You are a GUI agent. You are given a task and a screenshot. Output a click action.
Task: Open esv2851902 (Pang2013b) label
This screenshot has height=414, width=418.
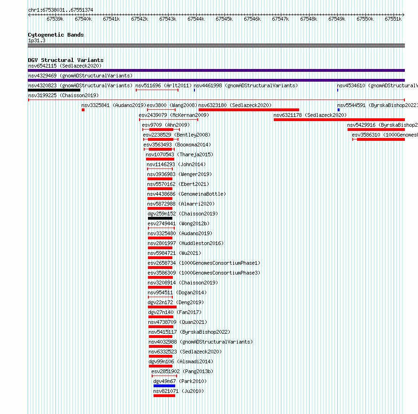182,371
